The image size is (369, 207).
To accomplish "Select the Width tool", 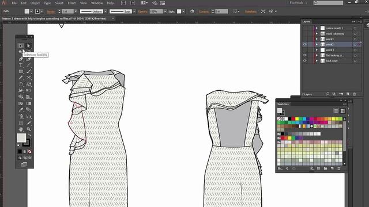I will [x=21, y=90].
